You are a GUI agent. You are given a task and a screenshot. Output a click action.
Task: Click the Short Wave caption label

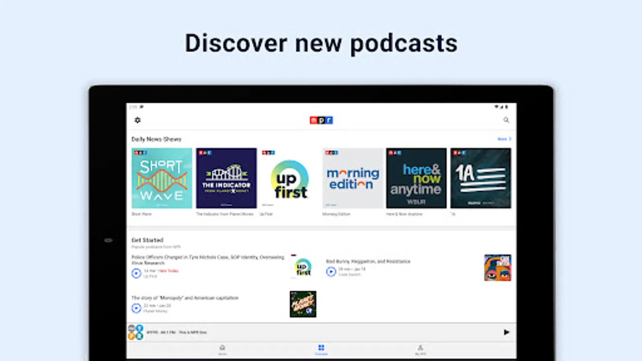pos(142,214)
